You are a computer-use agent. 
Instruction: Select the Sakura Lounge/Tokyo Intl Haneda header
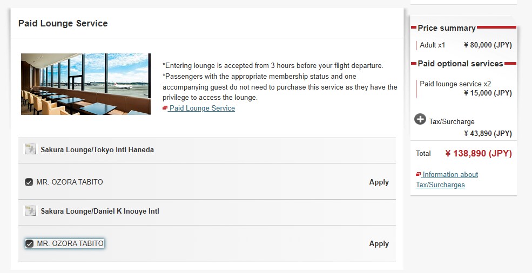97,149
